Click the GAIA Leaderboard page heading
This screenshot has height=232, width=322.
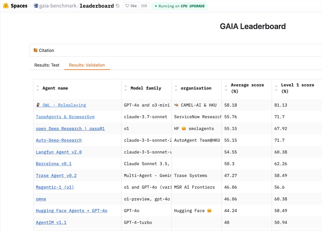click(252, 26)
